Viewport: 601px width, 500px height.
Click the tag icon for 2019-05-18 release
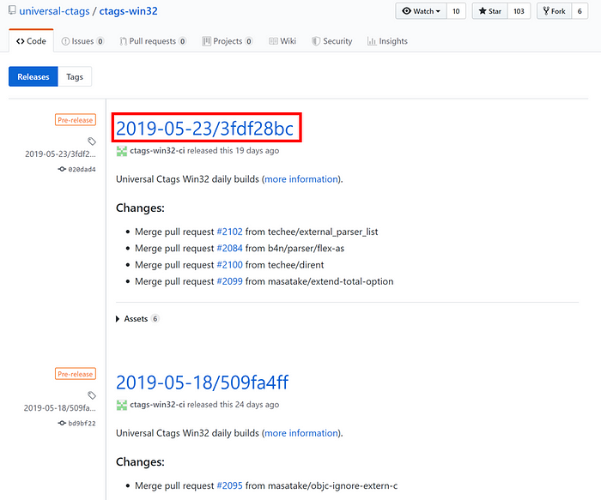(x=92, y=395)
